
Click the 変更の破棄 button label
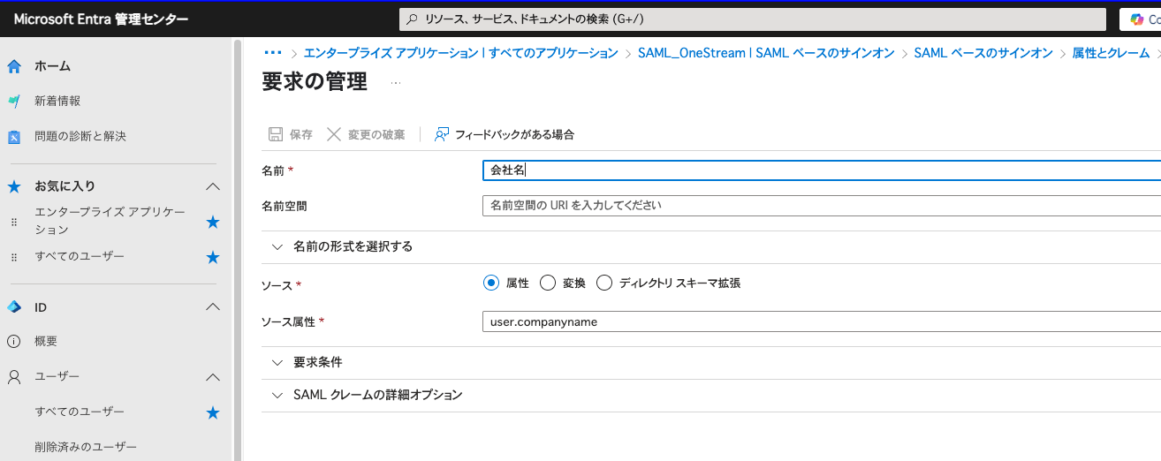pyautogui.click(x=376, y=135)
